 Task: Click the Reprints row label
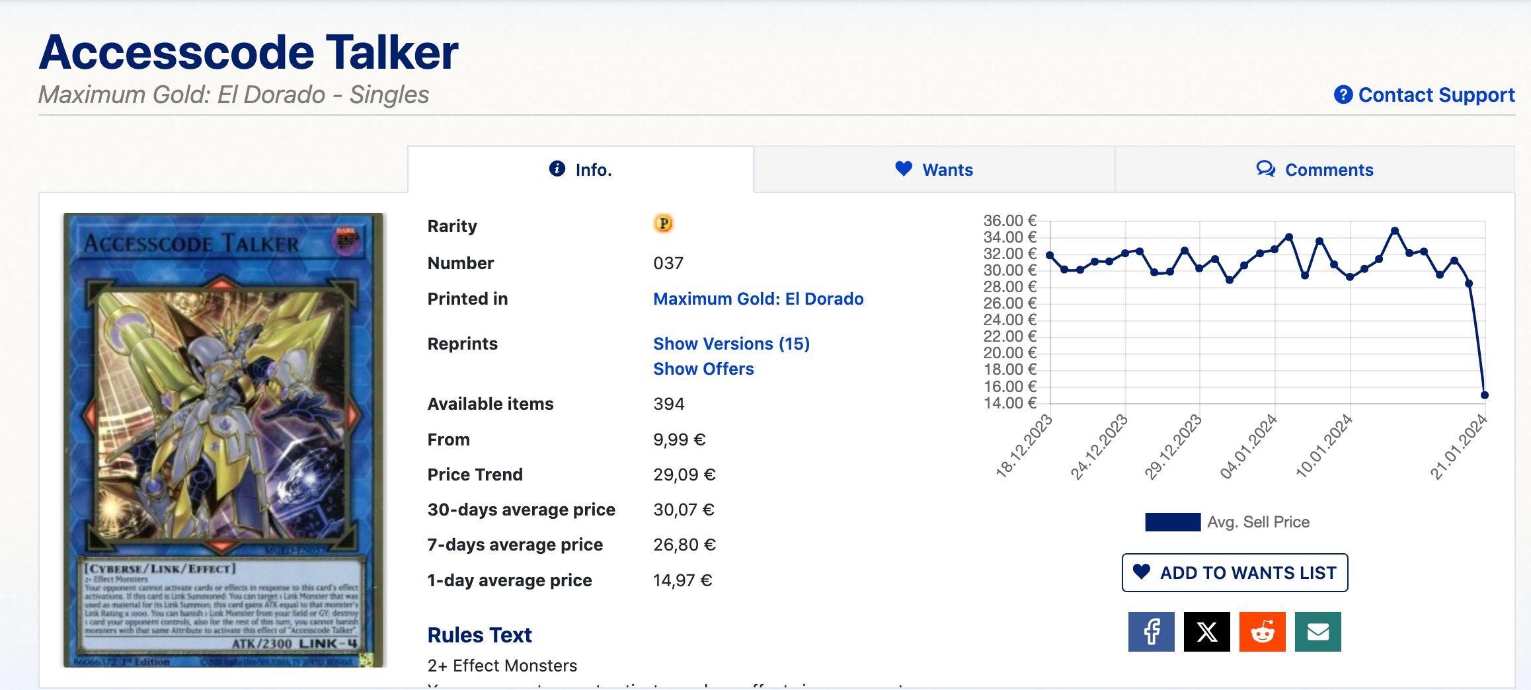462,344
